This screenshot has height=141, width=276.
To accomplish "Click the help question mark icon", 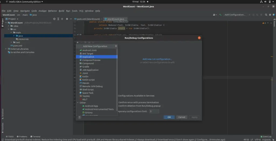I will point(80,117).
